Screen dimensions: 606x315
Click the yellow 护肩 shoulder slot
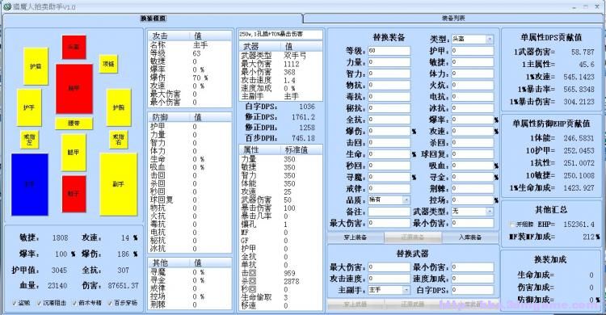pyautogui.click(x=36, y=66)
